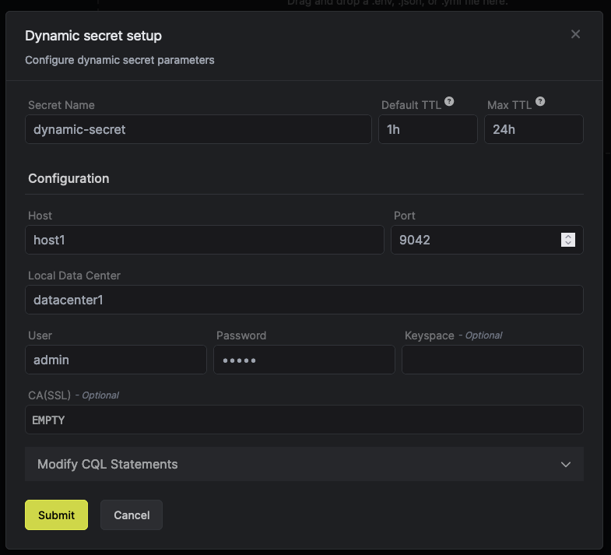Screen dimensions: 611x555
Task: Click the 'Local Data Center' label
Action: [74, 276]
